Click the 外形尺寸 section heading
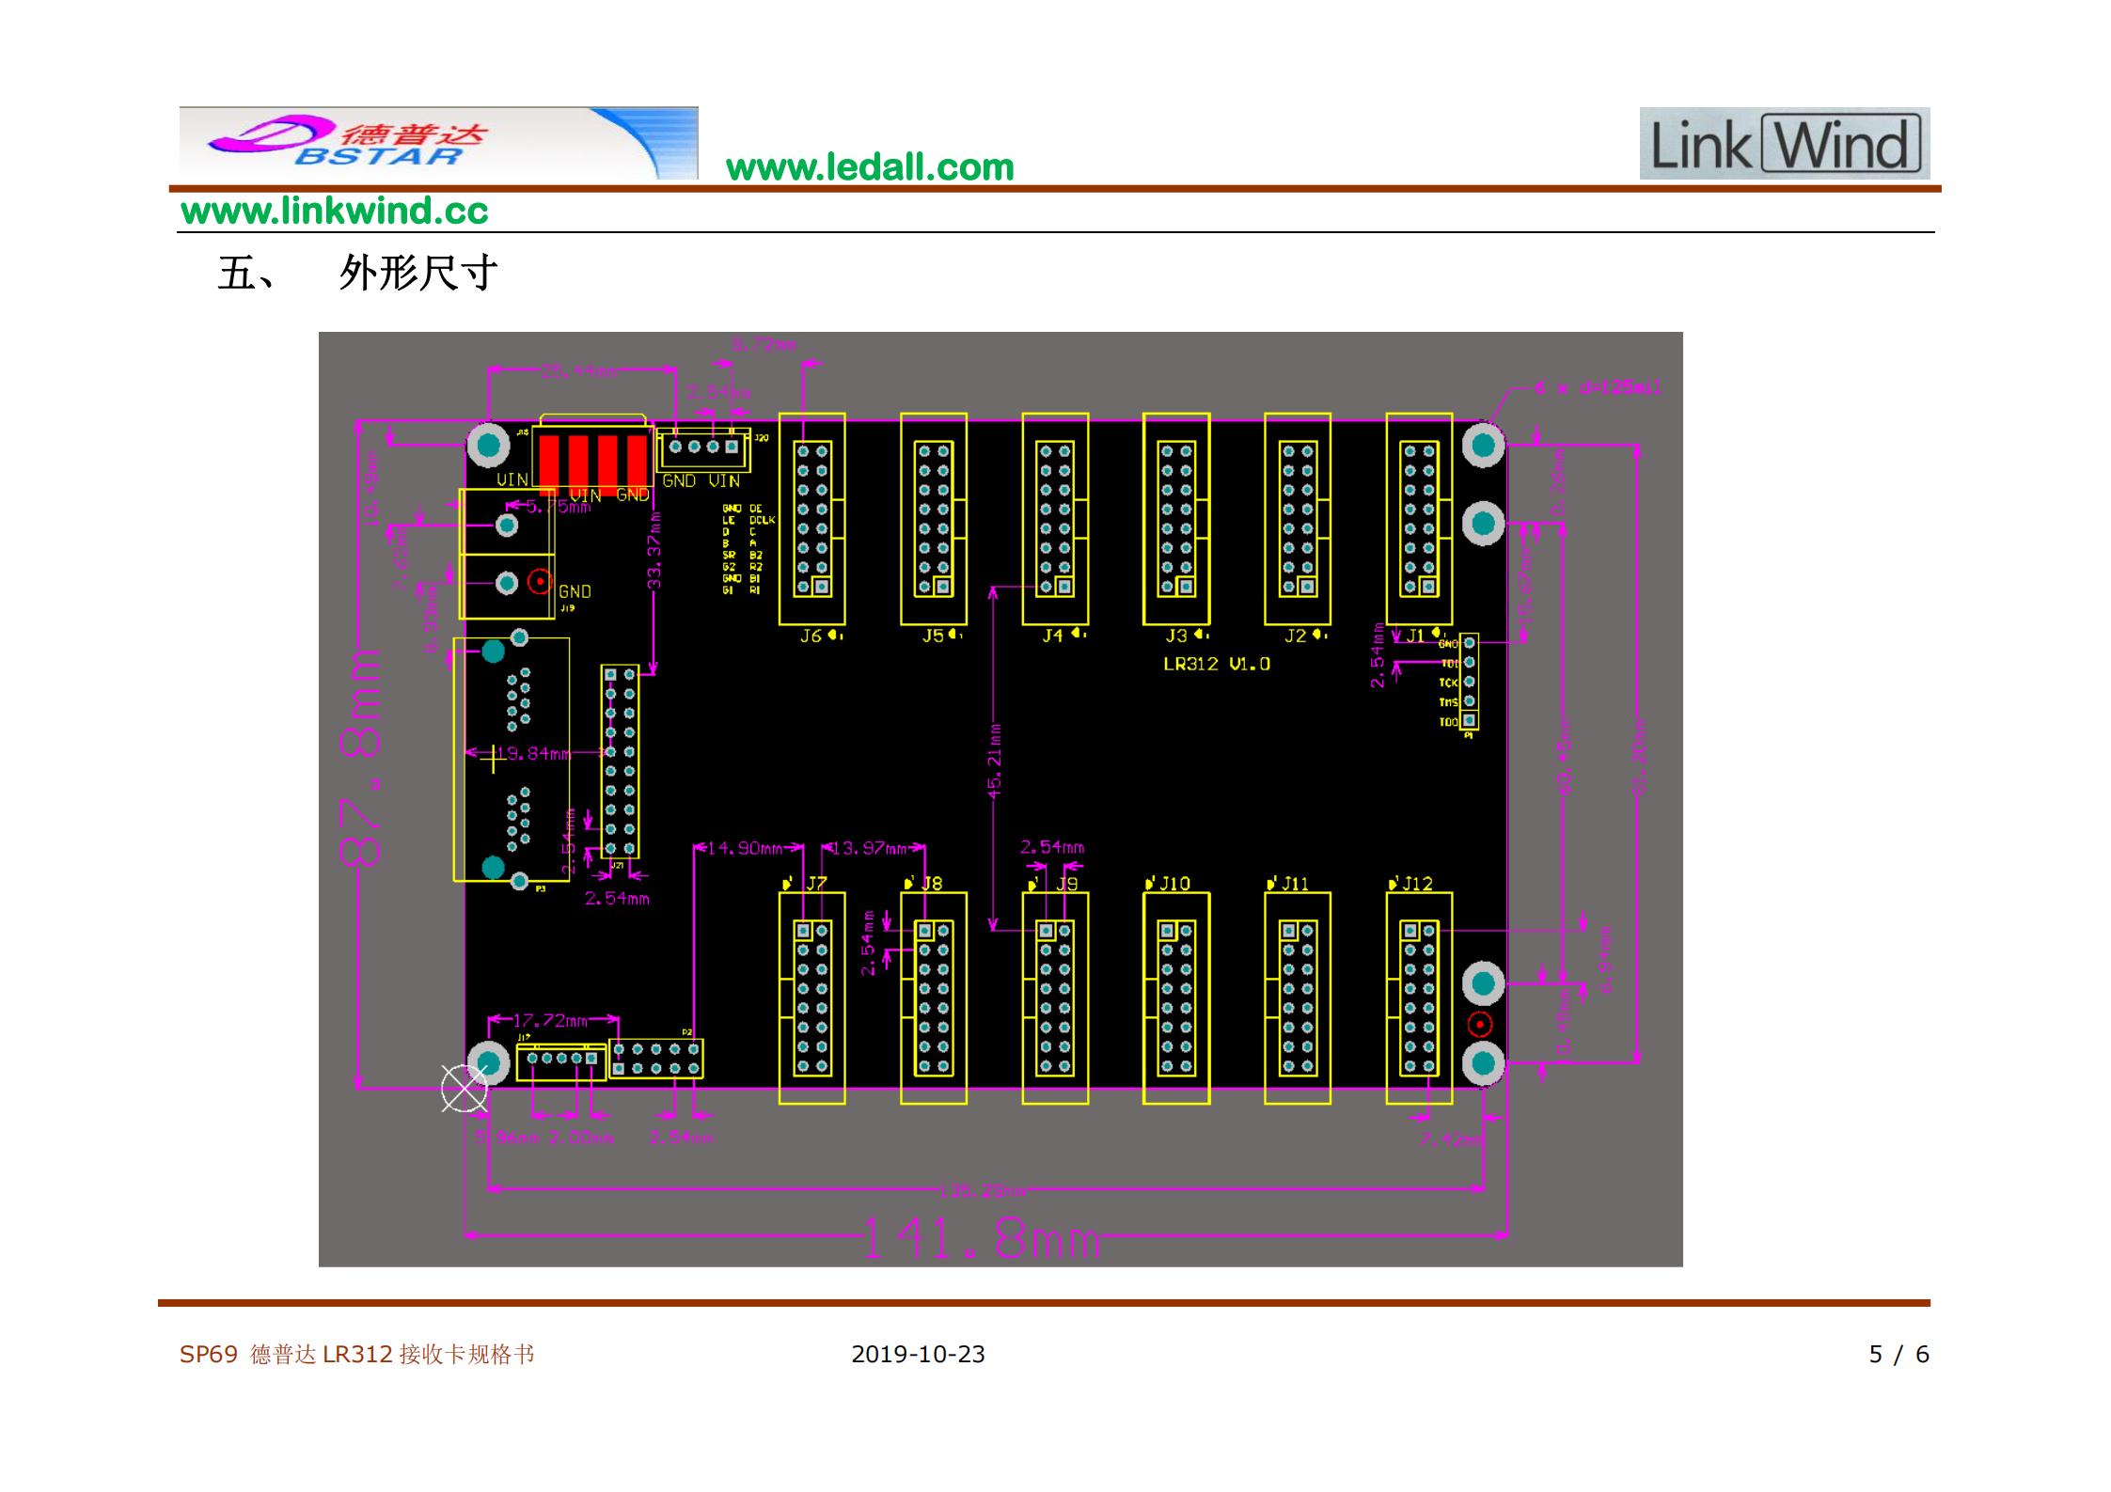The width and height of the screenshot is (2111, 1492). (417, 274)
